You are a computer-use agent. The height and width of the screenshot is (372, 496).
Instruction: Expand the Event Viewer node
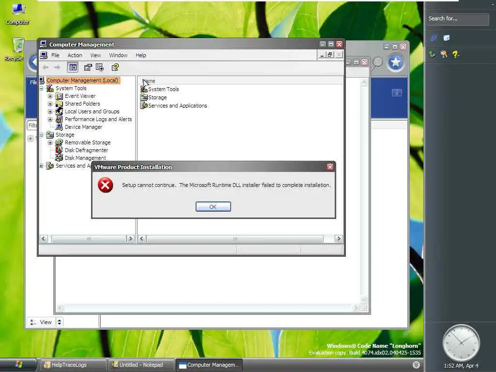(x=50, y=96)
